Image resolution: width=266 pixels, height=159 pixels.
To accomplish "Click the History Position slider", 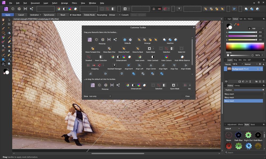I will pyautogui.click(x=249, y=90).
